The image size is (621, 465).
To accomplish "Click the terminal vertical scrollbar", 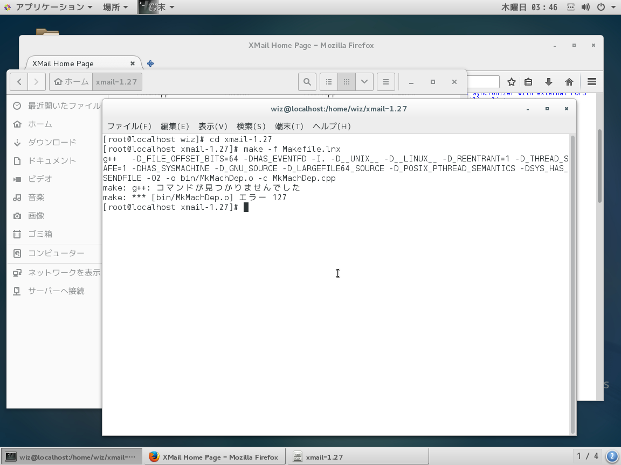I will click(572, 285).
